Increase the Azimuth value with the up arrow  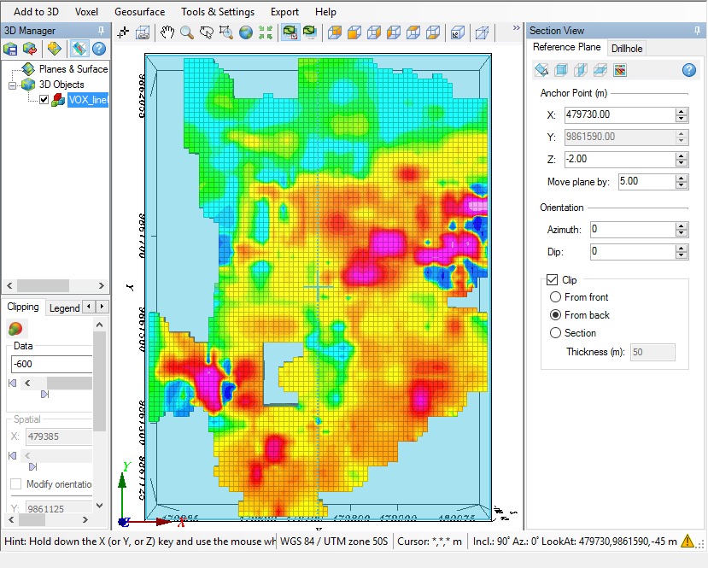(681, 225)
